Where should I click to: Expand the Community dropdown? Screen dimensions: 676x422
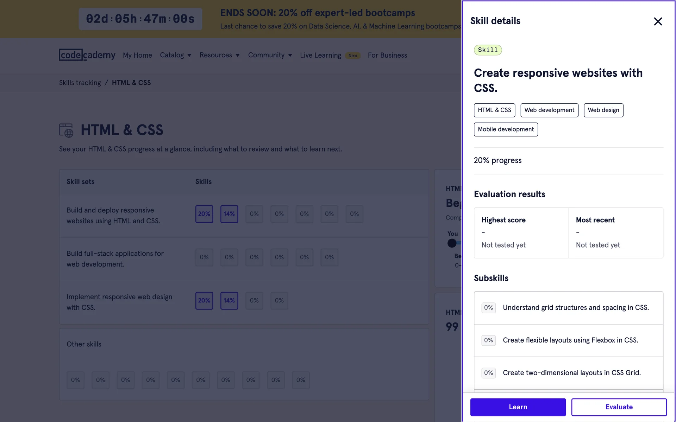pyautogui.click(x=270, y=55)
